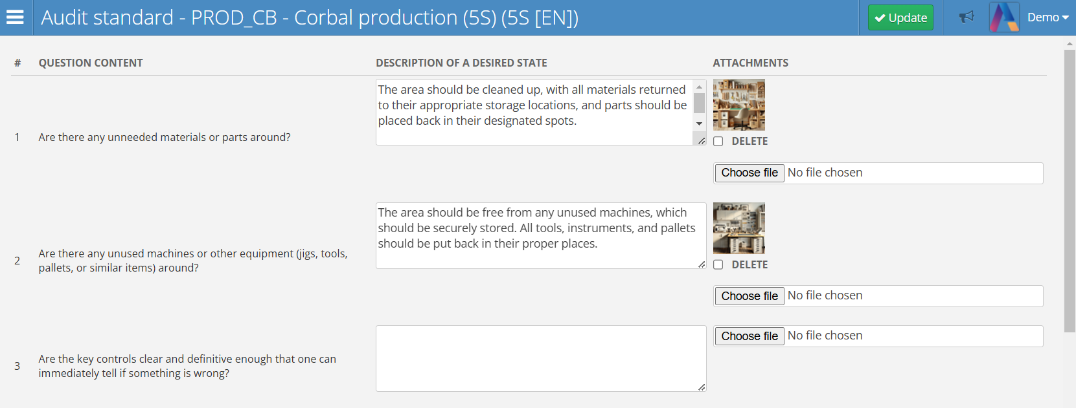The image size is (1076, 408).
Task: Check DELETE for question 1 attachment
Action: click(718, 142)
